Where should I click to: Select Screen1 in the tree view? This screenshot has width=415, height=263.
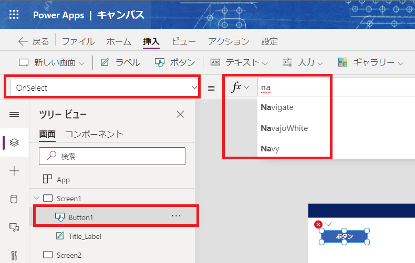tap(69, 199)
